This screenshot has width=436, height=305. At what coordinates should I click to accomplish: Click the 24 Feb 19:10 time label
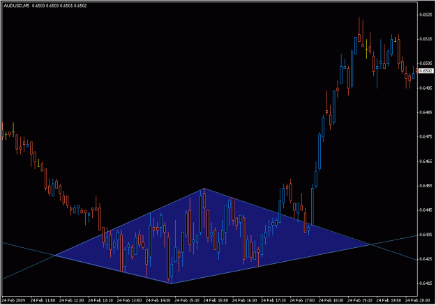pos(360,301)
